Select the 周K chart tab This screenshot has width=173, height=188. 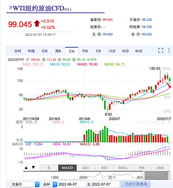pos(58,51)
